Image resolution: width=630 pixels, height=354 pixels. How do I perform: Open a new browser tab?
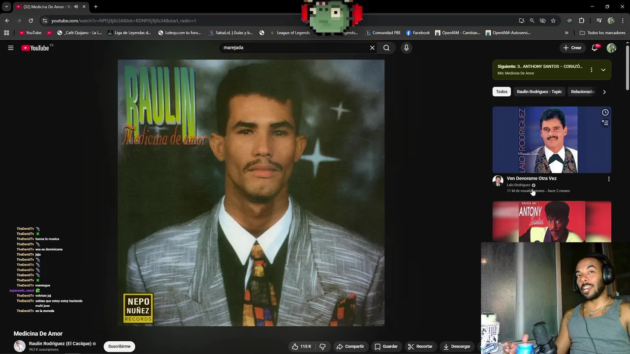[x=95, y=6]
